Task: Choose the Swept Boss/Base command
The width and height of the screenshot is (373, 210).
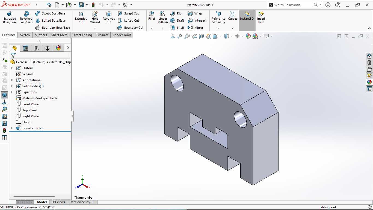Action: (x=50, y=13)
